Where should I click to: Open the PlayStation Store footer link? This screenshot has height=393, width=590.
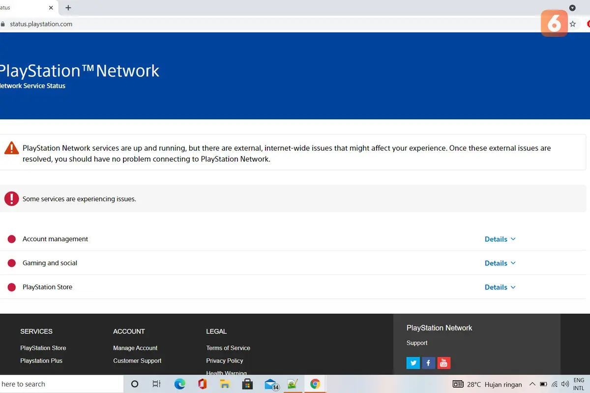(43, 348)
